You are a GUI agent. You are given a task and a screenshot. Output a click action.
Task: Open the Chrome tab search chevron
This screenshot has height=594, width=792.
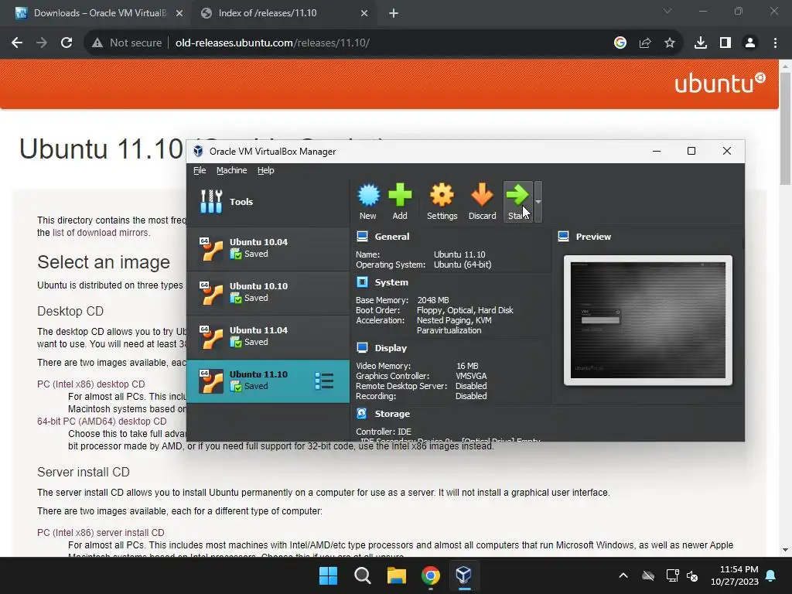tap(667, 11)
